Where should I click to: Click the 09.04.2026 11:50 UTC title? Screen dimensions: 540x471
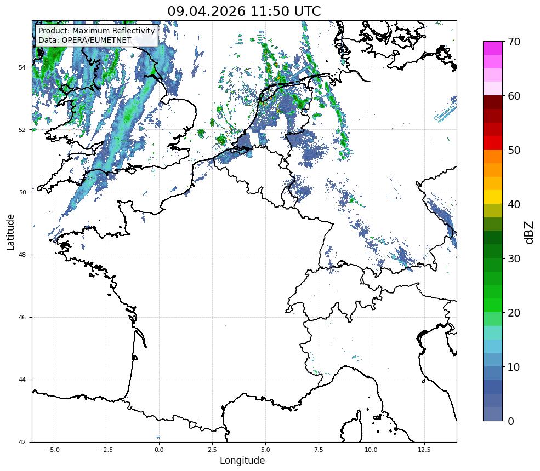244,11
